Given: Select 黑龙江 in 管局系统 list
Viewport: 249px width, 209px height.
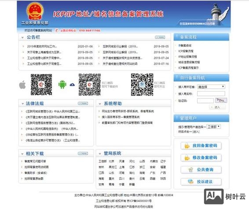Looking at the screenshot, I should point(113,167).
